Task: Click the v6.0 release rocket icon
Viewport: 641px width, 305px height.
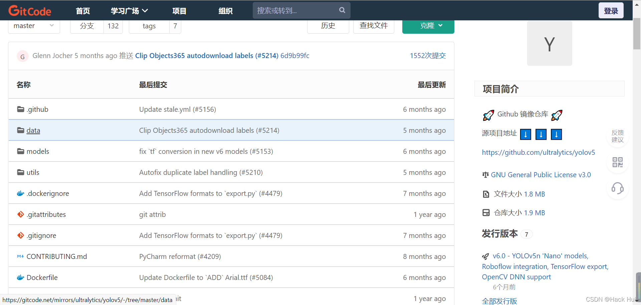Action: click(485, 256)
